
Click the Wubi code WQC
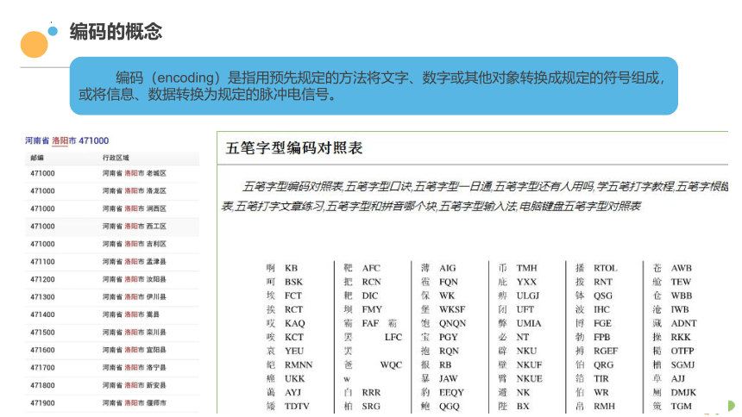pyautogui.click(x=391, y=365)
